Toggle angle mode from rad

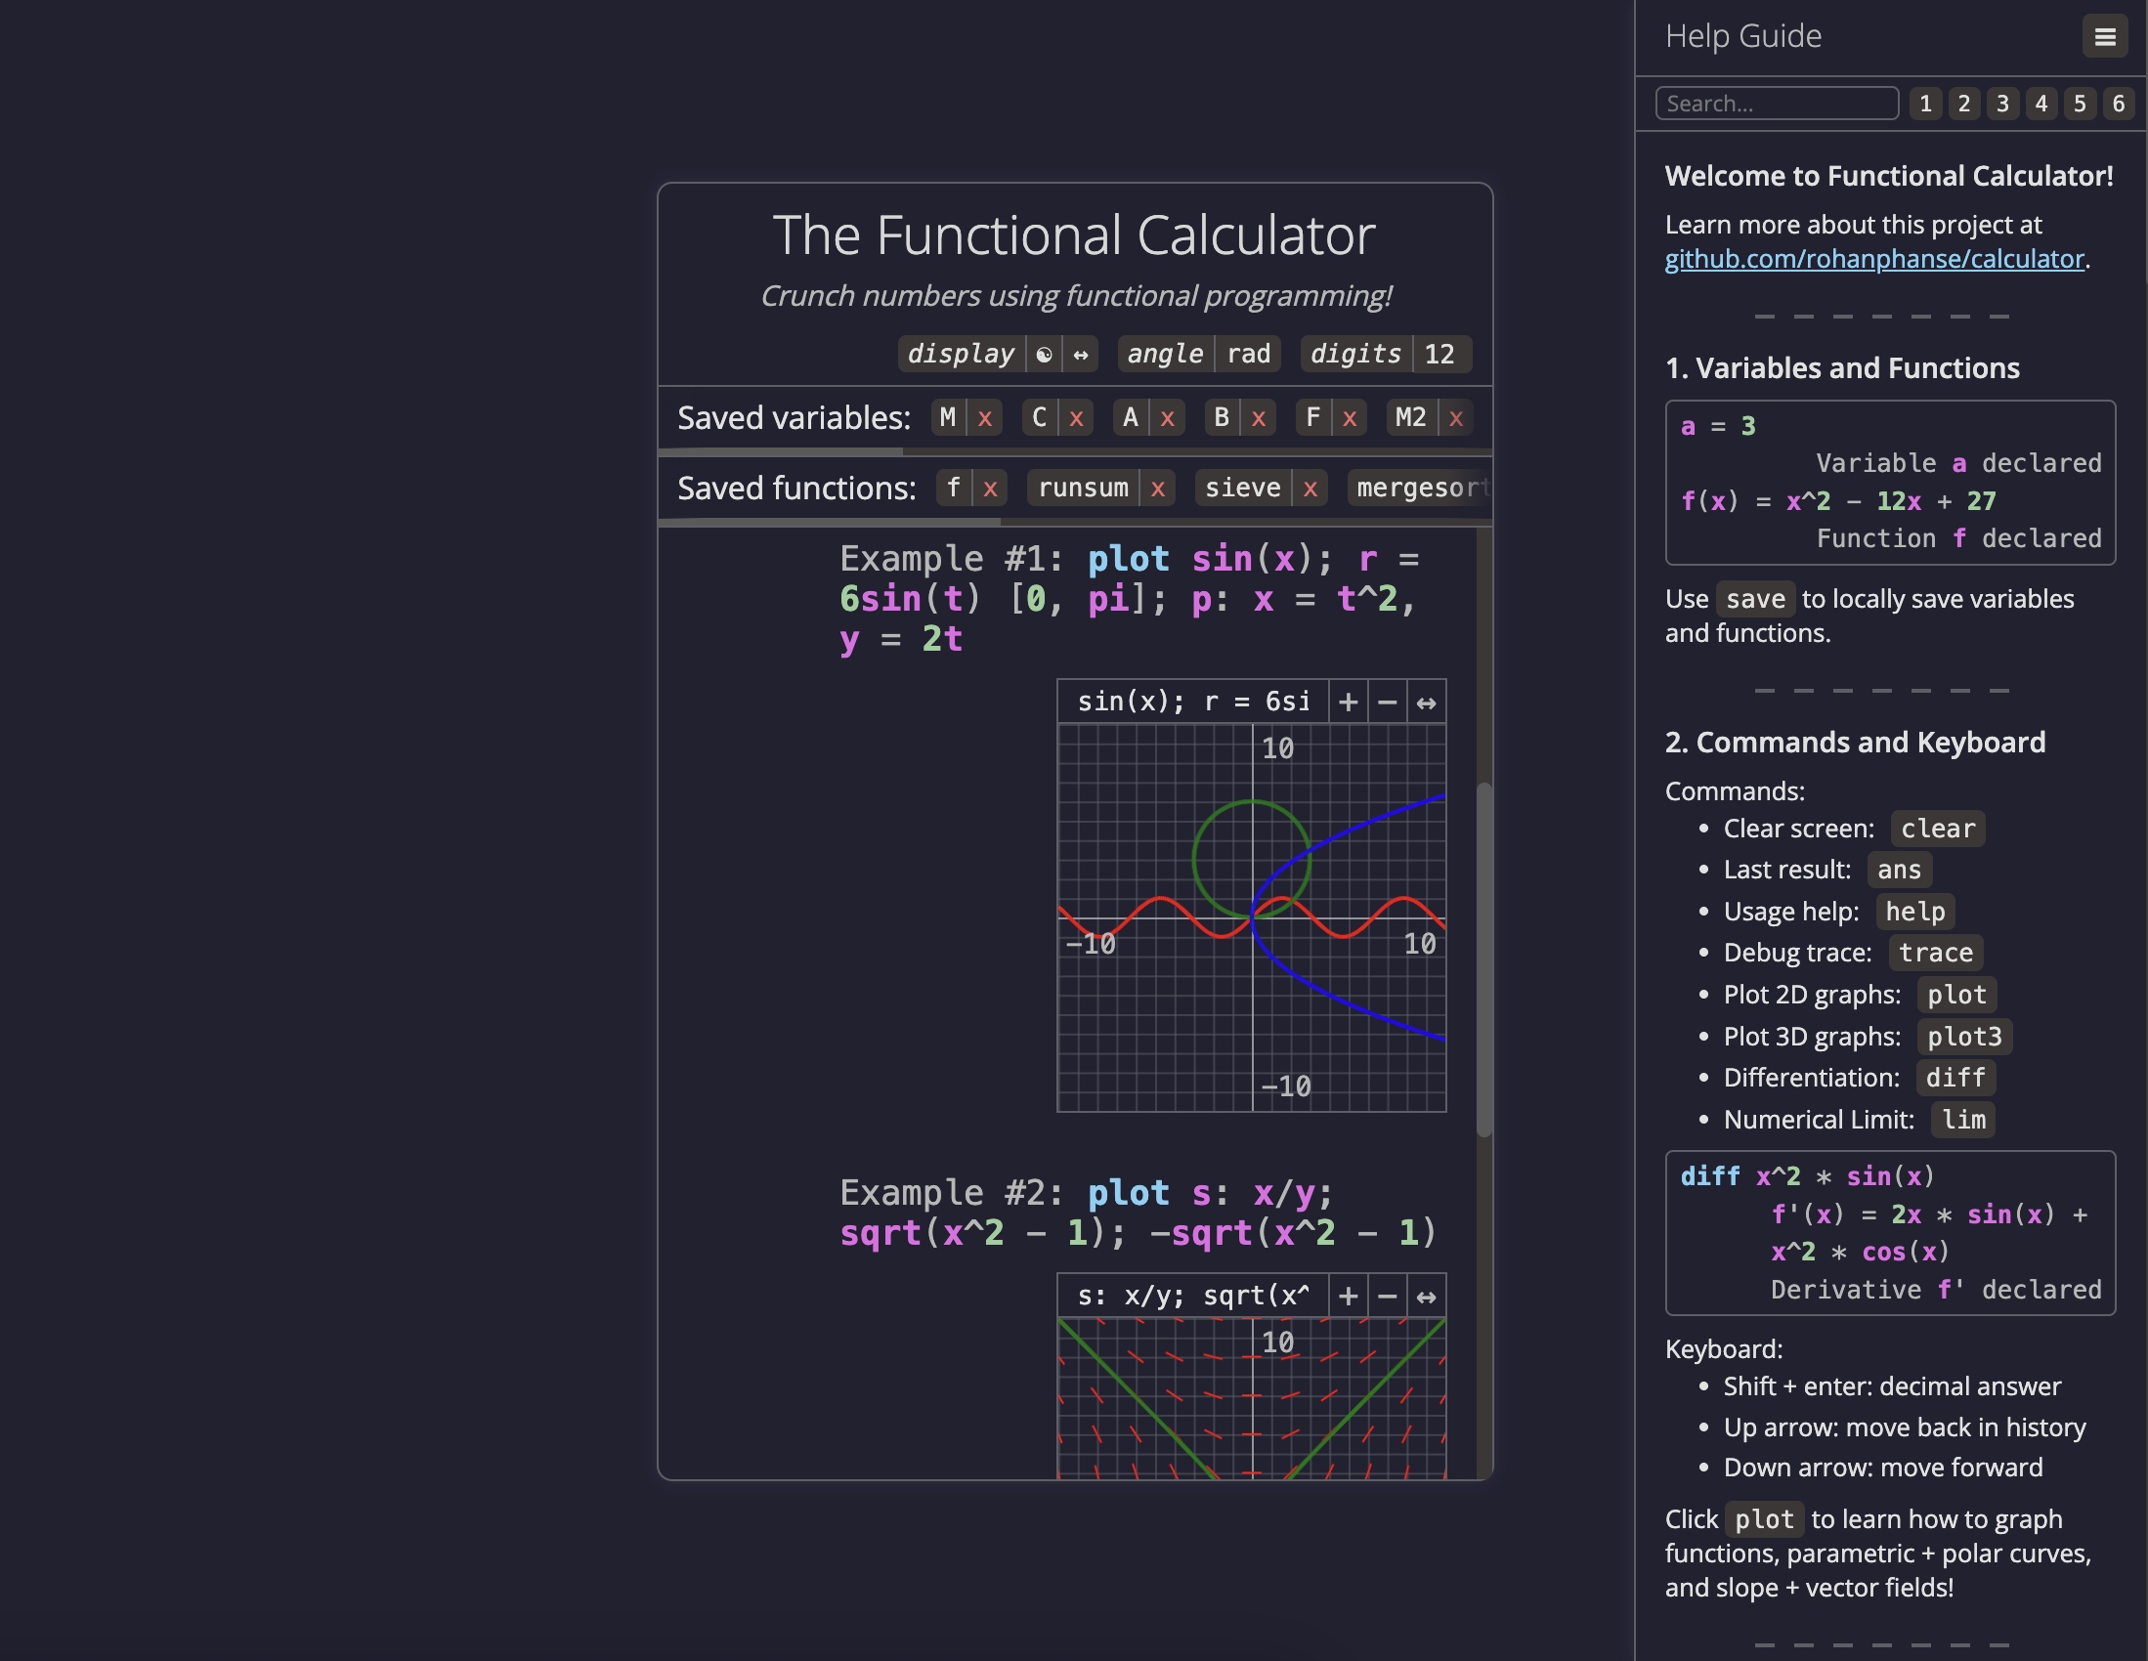coord(1248,354)
